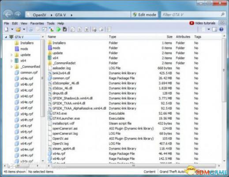Expand the update folder in the tree

(x=11, y=55)
